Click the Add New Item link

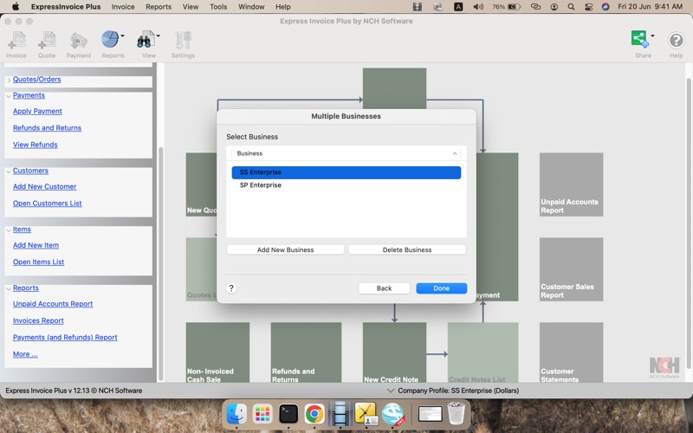36,245
